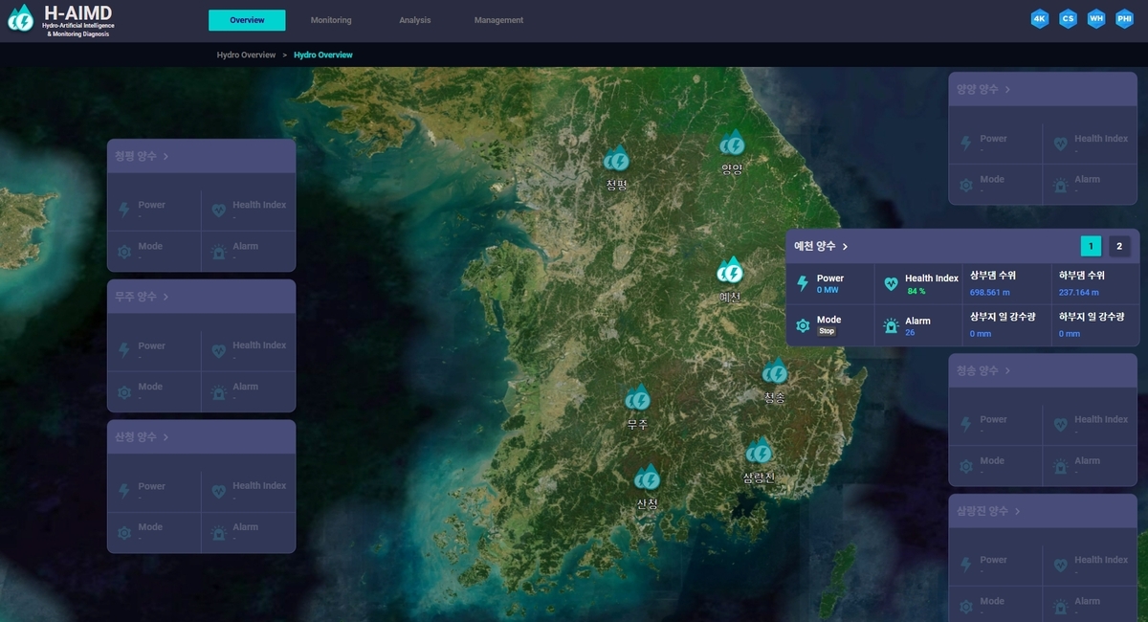
Task: Click the 청평 station map marker
Action: (617, 160)
